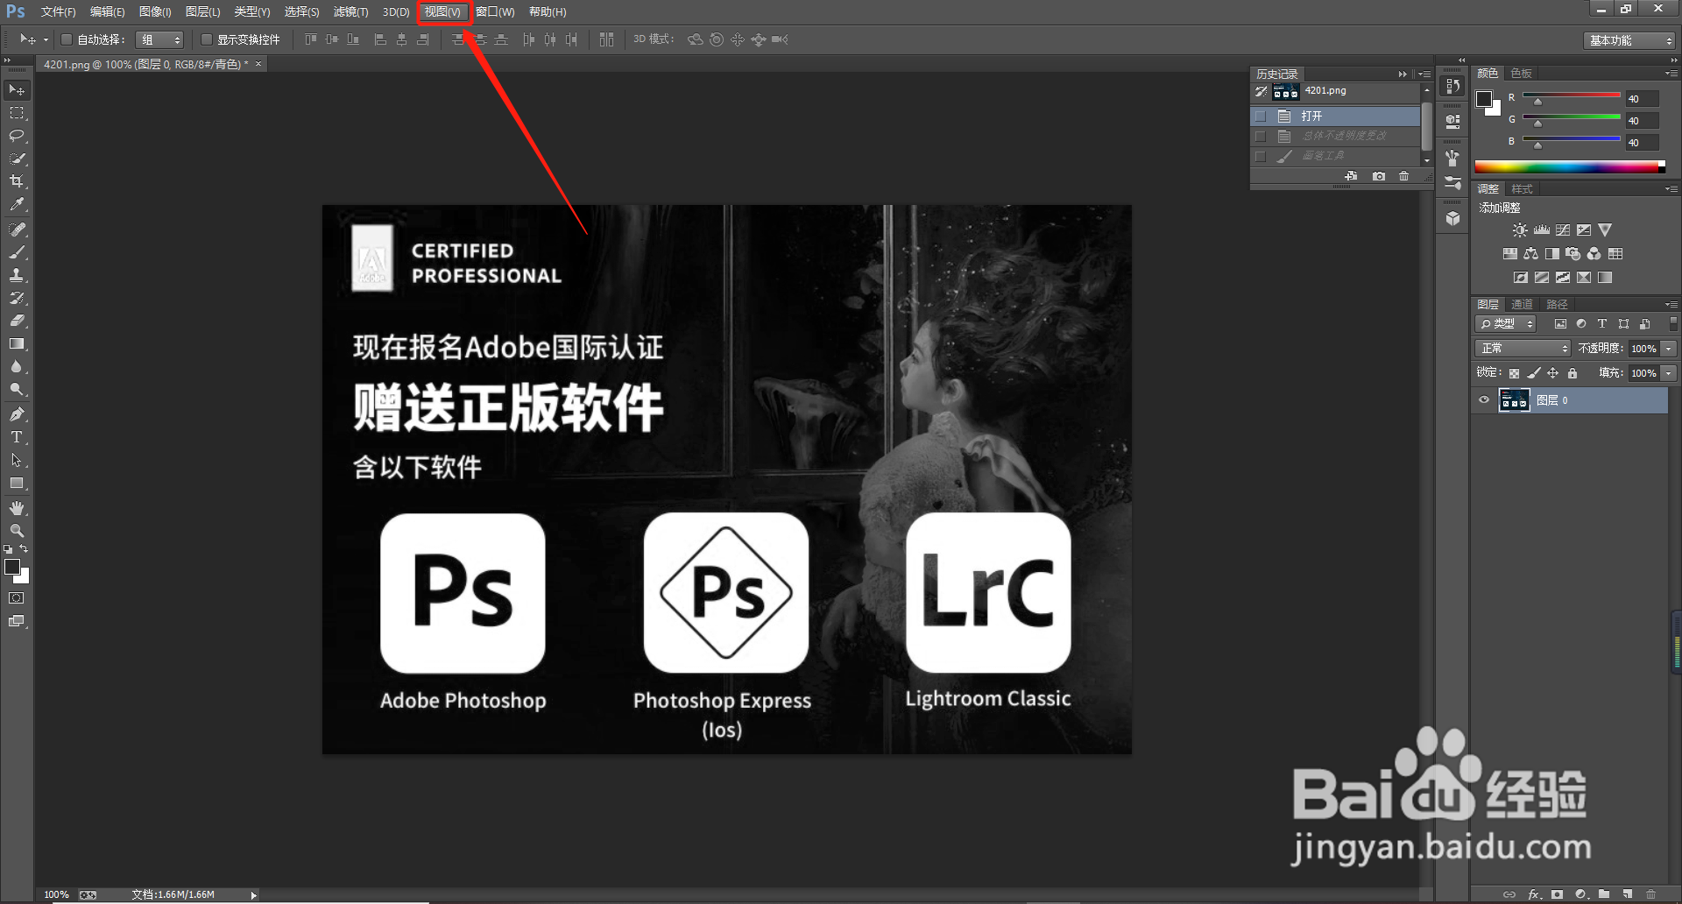The height and width of the screenshot is (904, 1682).
Task: Enable 自动选择 checkbox
Action: click(x=66, y=39)
